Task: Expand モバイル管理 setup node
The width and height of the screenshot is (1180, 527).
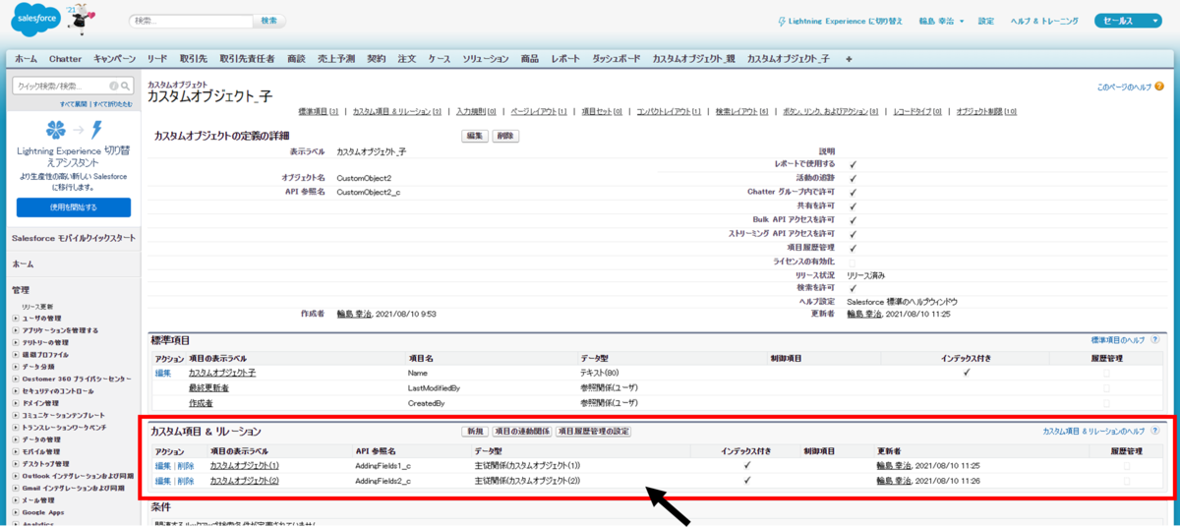Action: tap(15, 450)
